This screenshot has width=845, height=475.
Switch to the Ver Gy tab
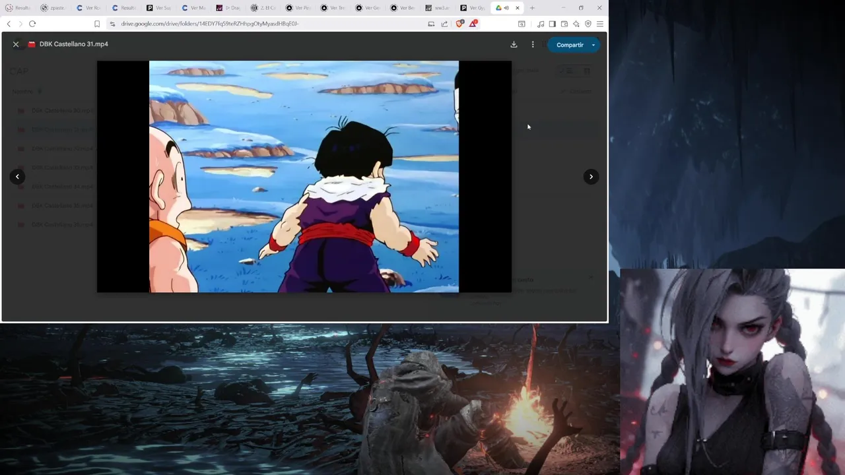tap(473, 8)
